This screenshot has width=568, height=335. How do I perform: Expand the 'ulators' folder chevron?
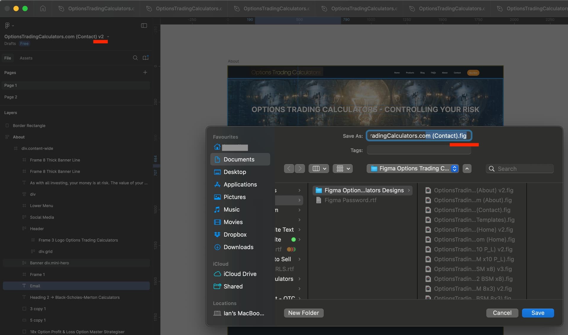pyautogui.click(x=299, y=279)
